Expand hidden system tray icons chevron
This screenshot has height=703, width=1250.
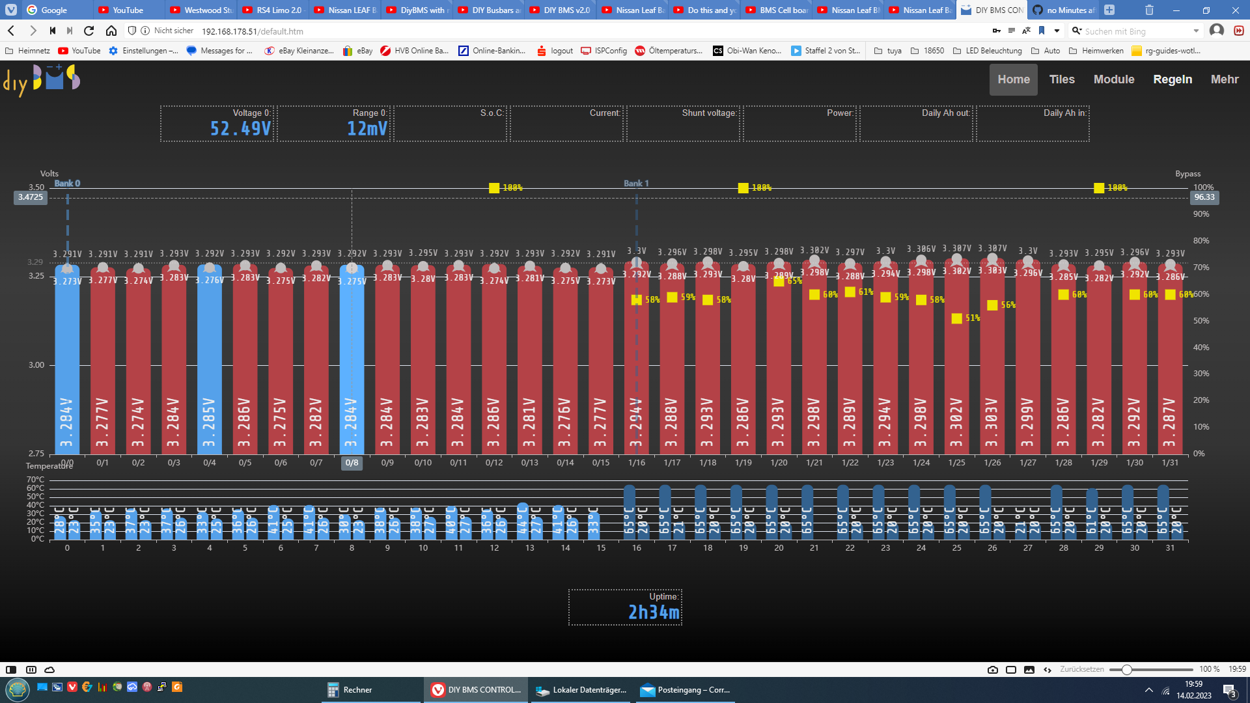coord(1148,690)
